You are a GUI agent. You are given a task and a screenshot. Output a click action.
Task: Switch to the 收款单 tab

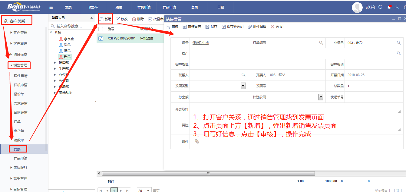[x=94, y=8]
